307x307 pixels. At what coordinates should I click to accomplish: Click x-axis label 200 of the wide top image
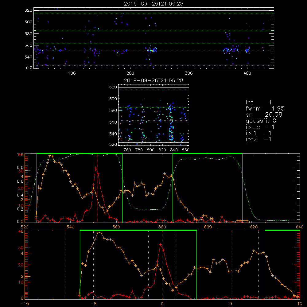click(x=130, y=73)
